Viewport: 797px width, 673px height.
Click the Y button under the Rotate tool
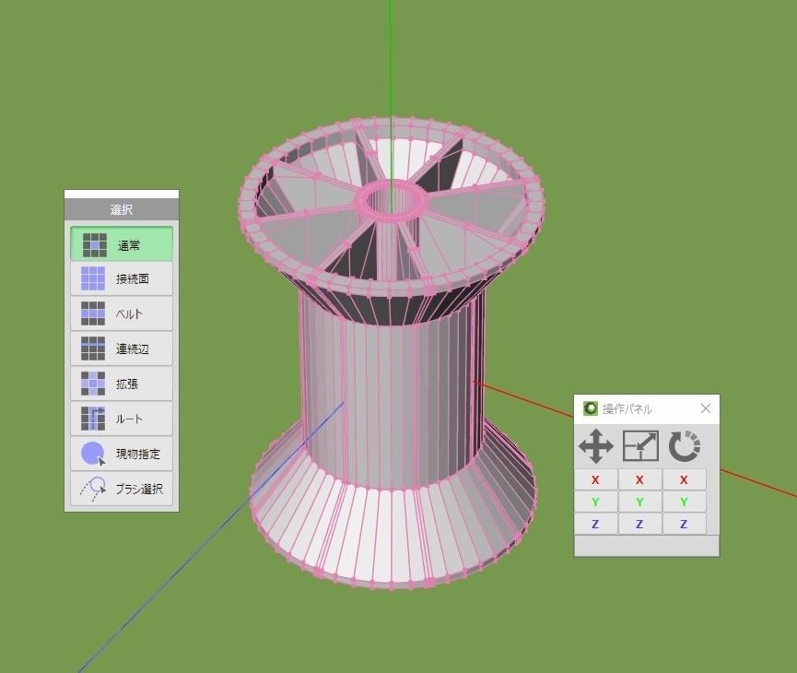pos(684,502)
